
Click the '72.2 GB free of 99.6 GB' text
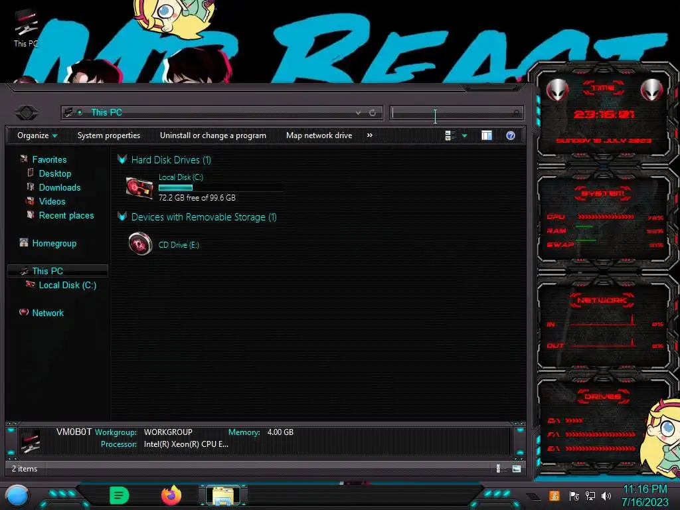pyautogui.click(x=197, y=198)
